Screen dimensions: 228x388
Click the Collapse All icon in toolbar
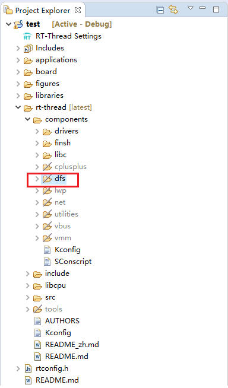tap(160, 10)
